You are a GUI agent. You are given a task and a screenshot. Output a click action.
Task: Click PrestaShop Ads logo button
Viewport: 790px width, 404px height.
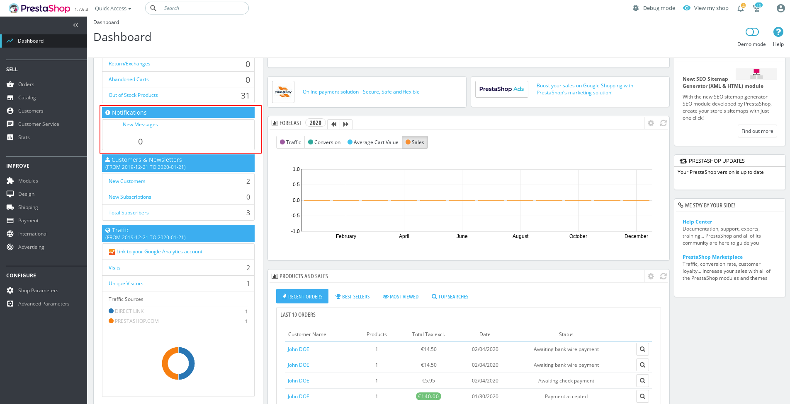[x=501, y=89]
